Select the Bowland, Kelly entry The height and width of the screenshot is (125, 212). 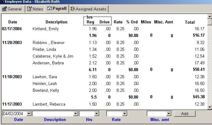click(x=46, y=91)
